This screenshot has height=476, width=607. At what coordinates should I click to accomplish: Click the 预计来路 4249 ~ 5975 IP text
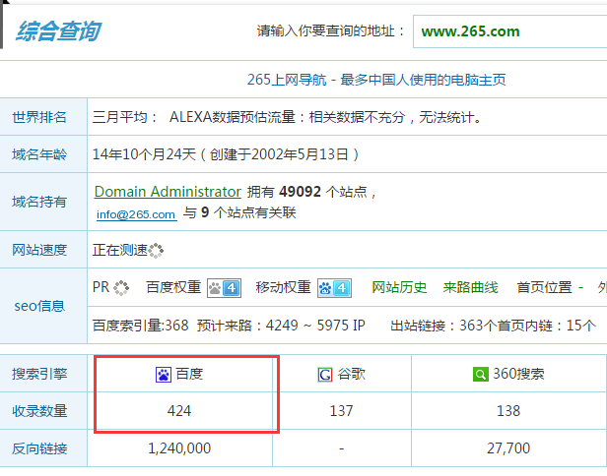281,326
